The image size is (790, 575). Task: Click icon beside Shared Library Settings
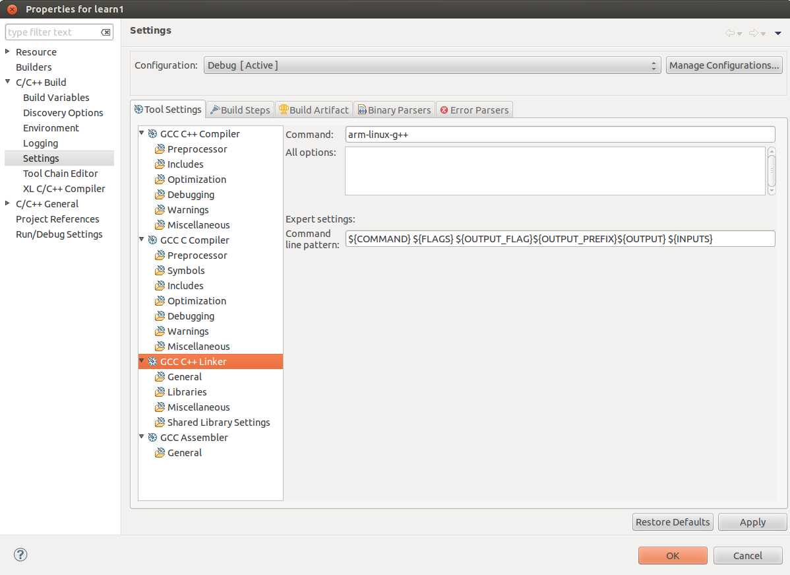coord(160,422)
